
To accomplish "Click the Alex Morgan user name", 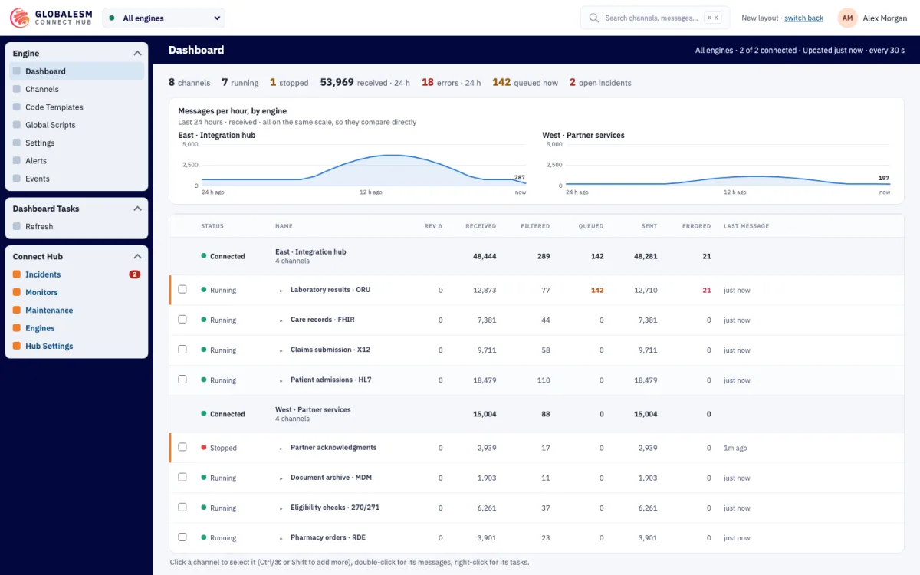I will [885, 18].
